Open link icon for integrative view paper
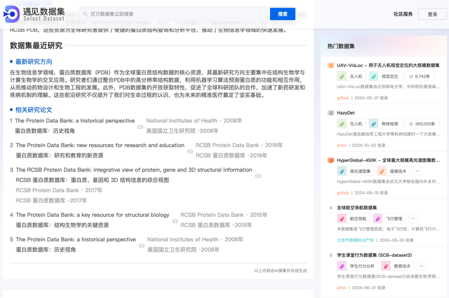The image size is (449, 298). (258, 176)
